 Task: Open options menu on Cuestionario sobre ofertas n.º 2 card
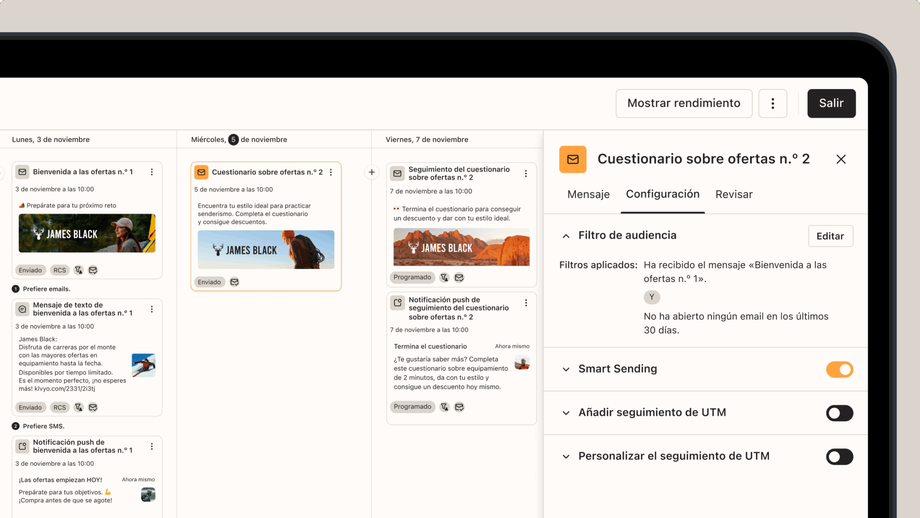[331, 172]
